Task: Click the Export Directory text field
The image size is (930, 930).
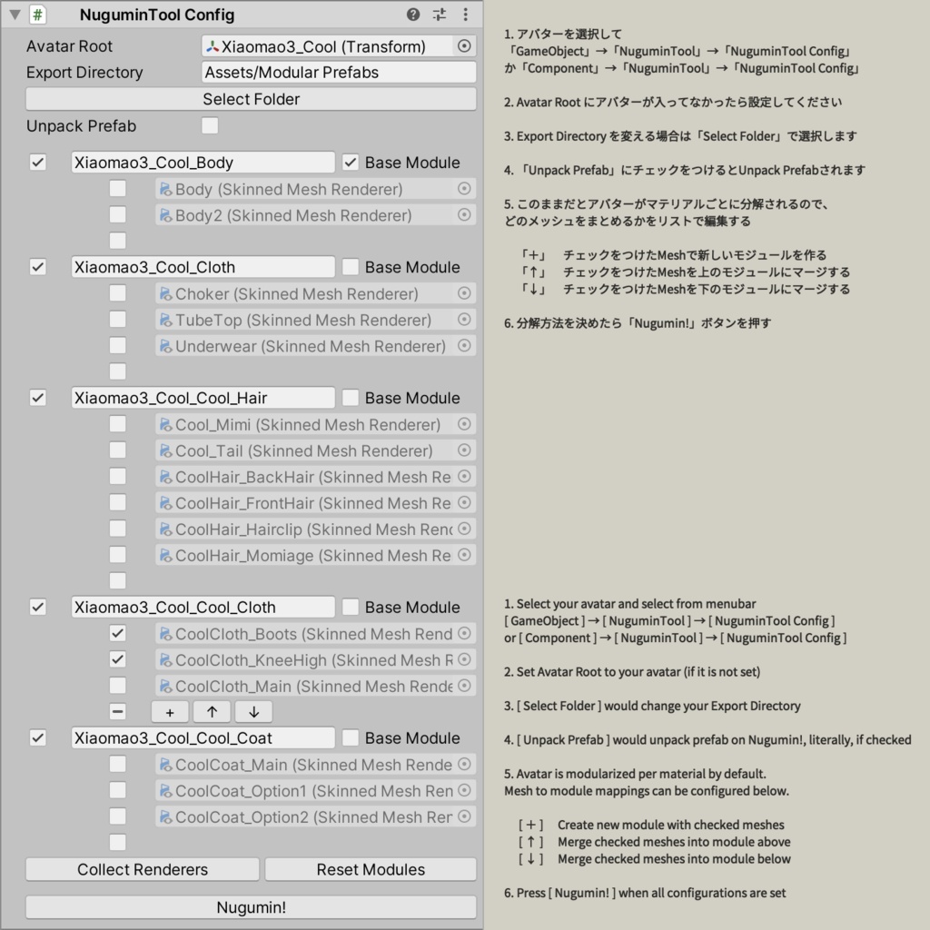Action: coord(338,72)
